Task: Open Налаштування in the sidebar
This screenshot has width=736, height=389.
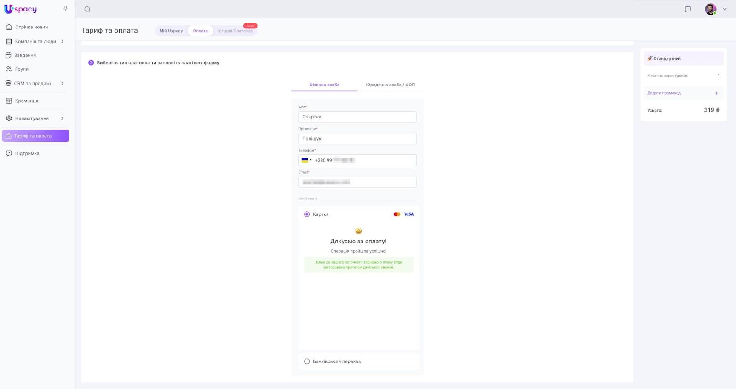Action: (x=32, y=118)
